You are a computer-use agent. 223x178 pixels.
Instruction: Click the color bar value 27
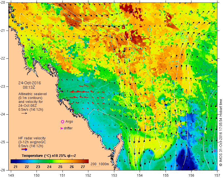(x=83, y=167)
